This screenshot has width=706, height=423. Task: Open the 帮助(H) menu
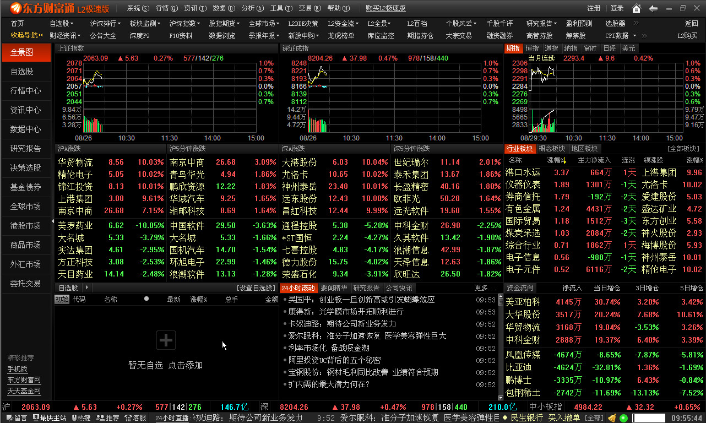tap(338, 8)
